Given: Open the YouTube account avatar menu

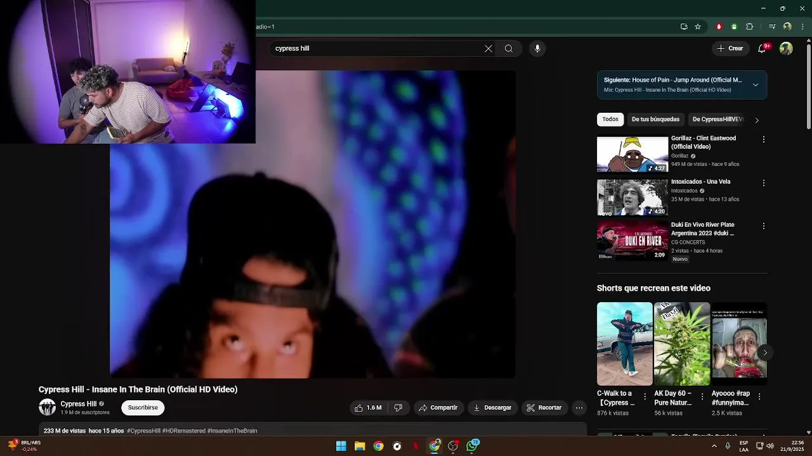Looking at the screenshot, I should (x=786, y=49).
